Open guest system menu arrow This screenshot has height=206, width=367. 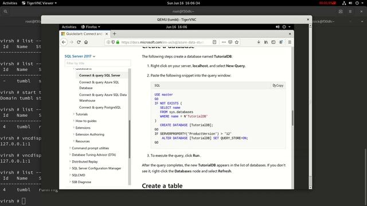coord(290,27)
